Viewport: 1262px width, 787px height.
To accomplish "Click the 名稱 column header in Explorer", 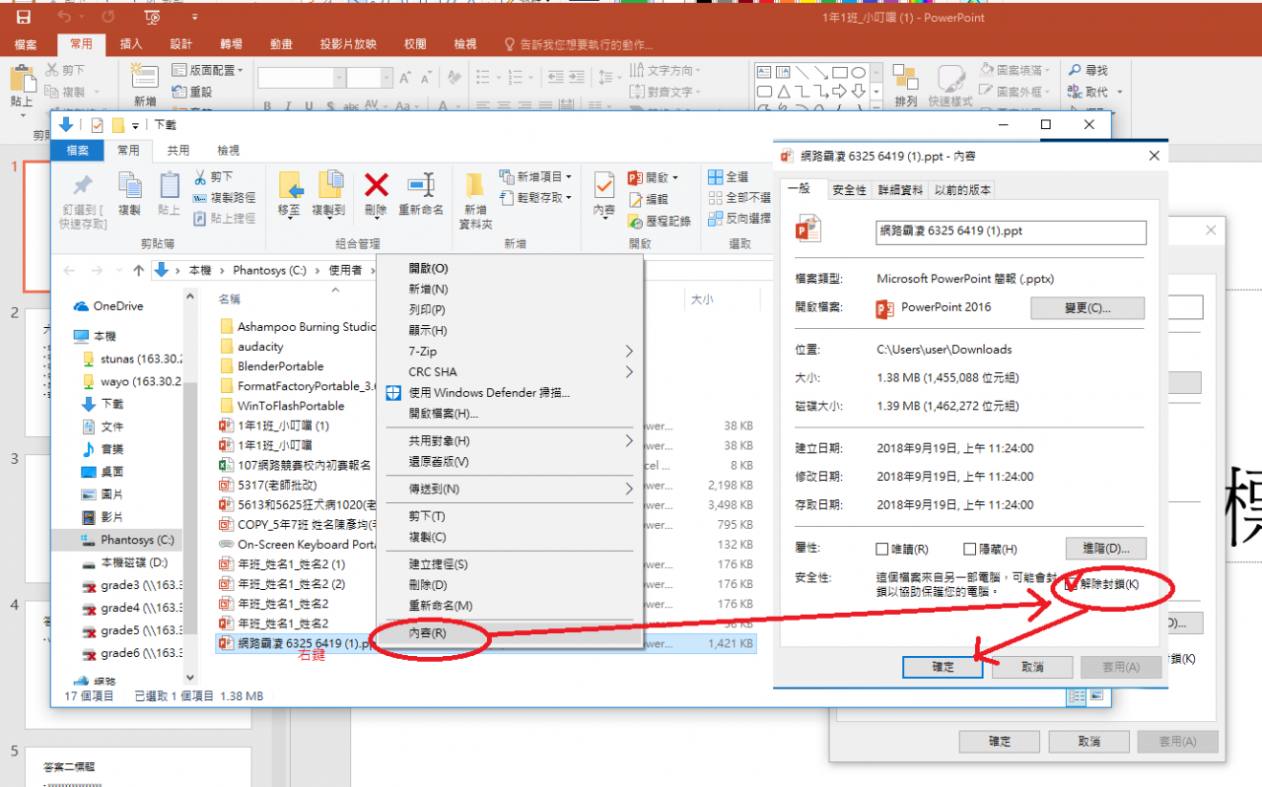I will pos(230,298).
